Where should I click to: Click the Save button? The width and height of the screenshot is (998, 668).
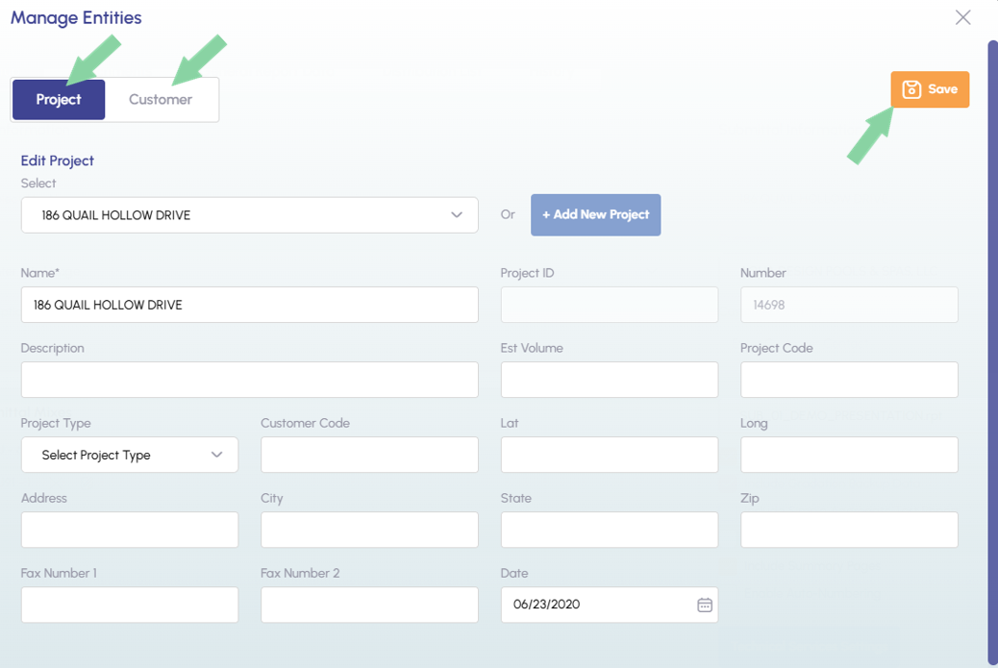click(x=929, y=89)
